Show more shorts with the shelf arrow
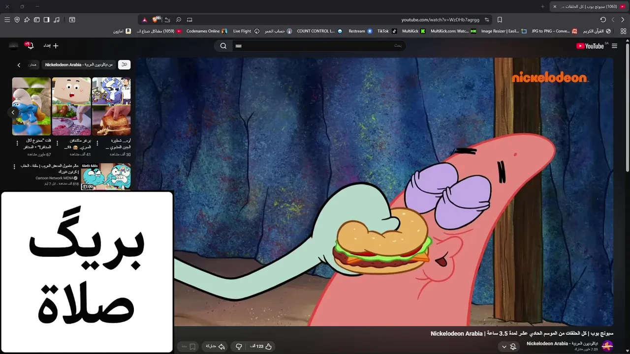The width and height of the screenshot is (630, 354). coord(13,112)
